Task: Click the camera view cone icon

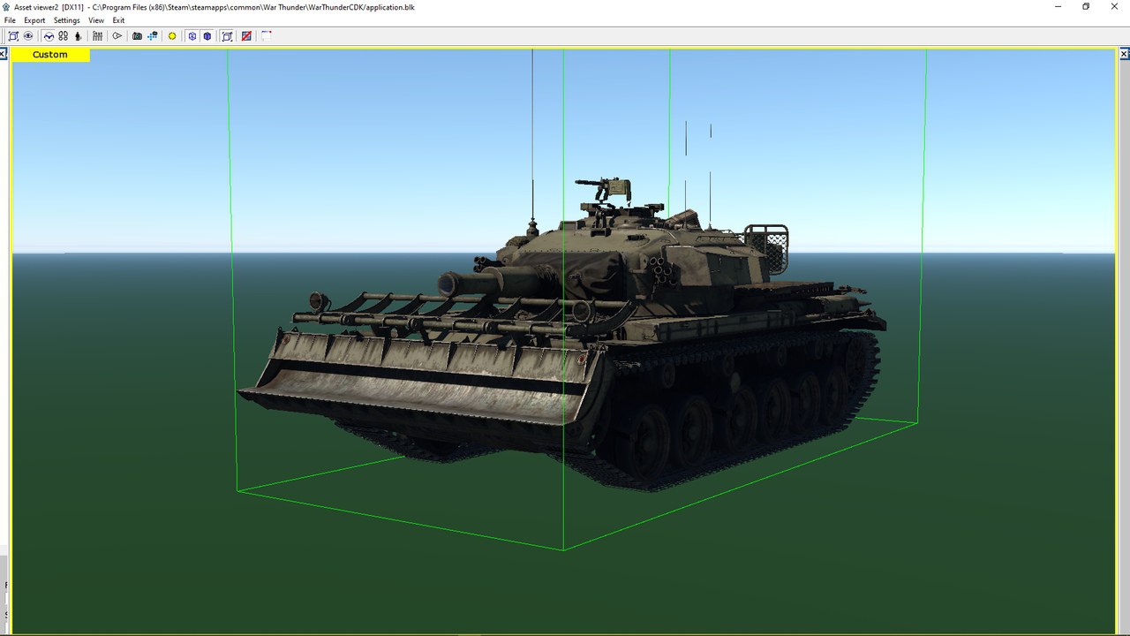Action: [x=117, y=36]
